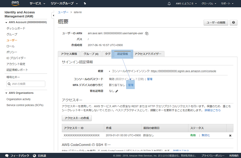Viewport: 241px width, 158px height.
Task: Change language via 日本語 footer link
Action: point(42,156)
